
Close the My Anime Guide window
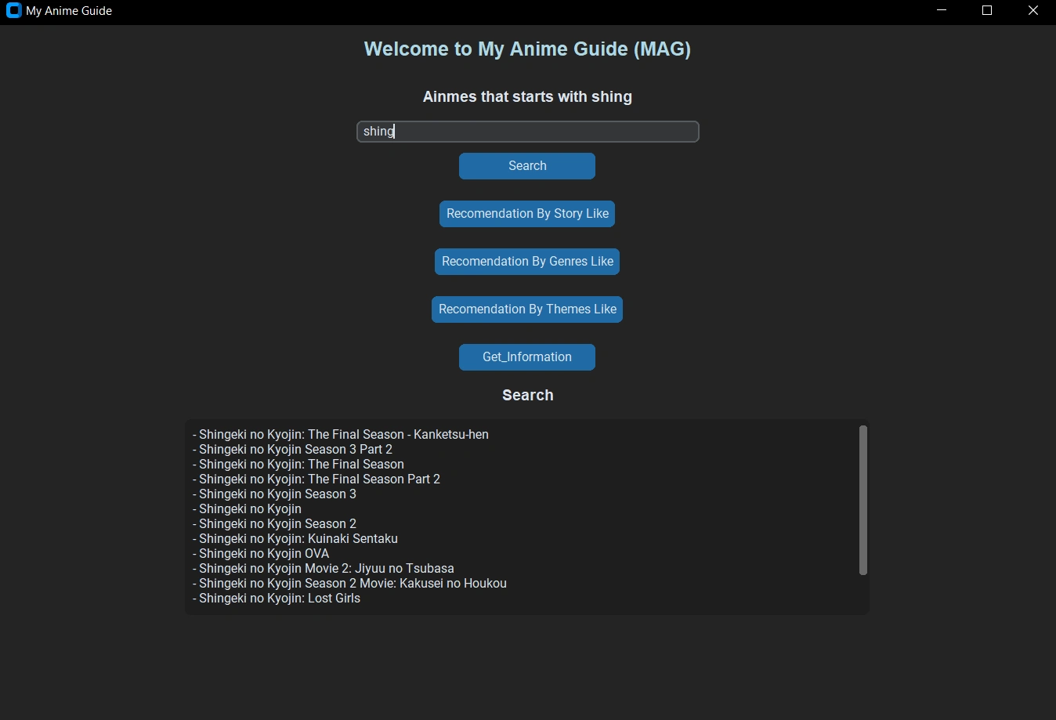(x=1032, y=11)
